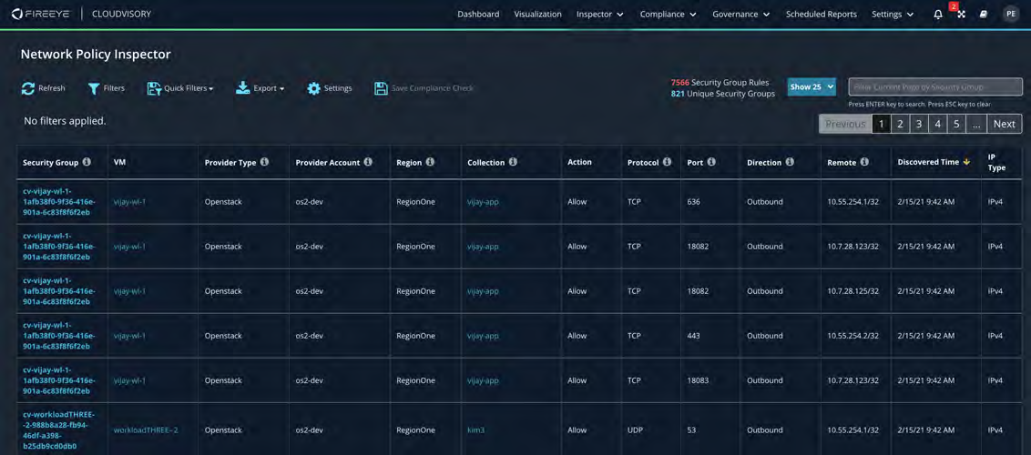
Task: Open security group cv-workloadTHREE--2 link
Action: [59, 430]
